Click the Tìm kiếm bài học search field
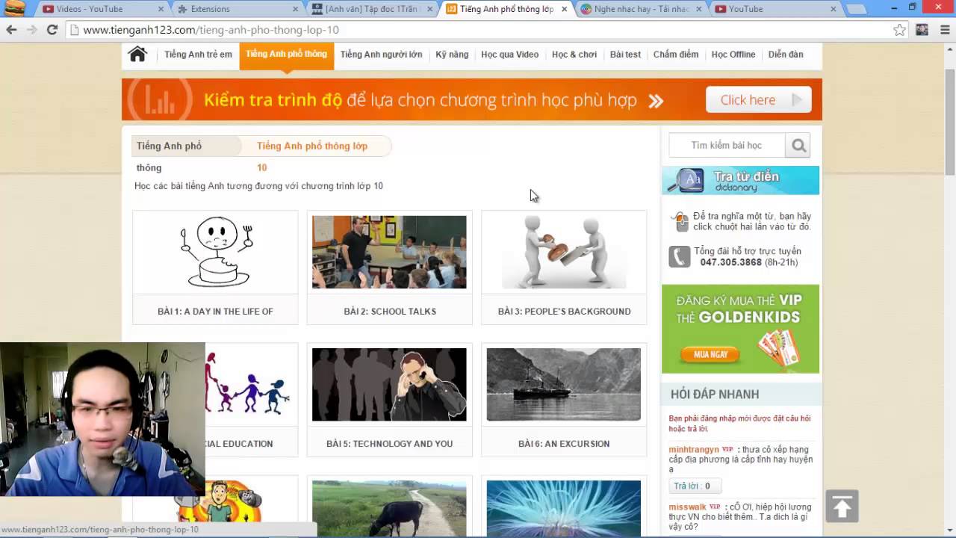 point(727,146)
